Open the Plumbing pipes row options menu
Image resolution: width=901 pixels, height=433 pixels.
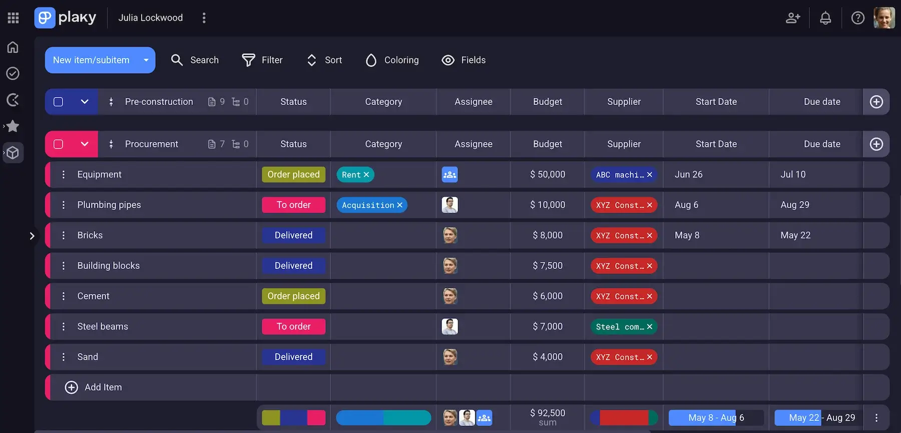(x=64, y=205)
